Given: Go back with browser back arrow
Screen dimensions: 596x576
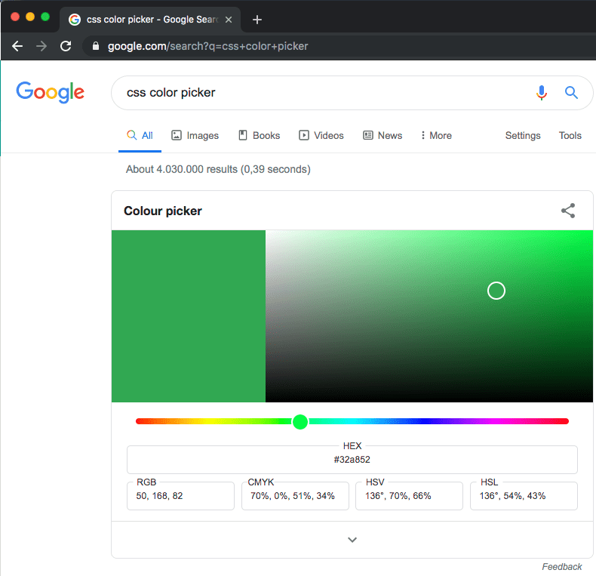Looking at the screenshot, I should tap(17, 46).
